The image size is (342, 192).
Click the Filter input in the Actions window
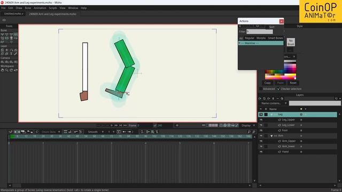pyautogui.click(x=260, y=31)
